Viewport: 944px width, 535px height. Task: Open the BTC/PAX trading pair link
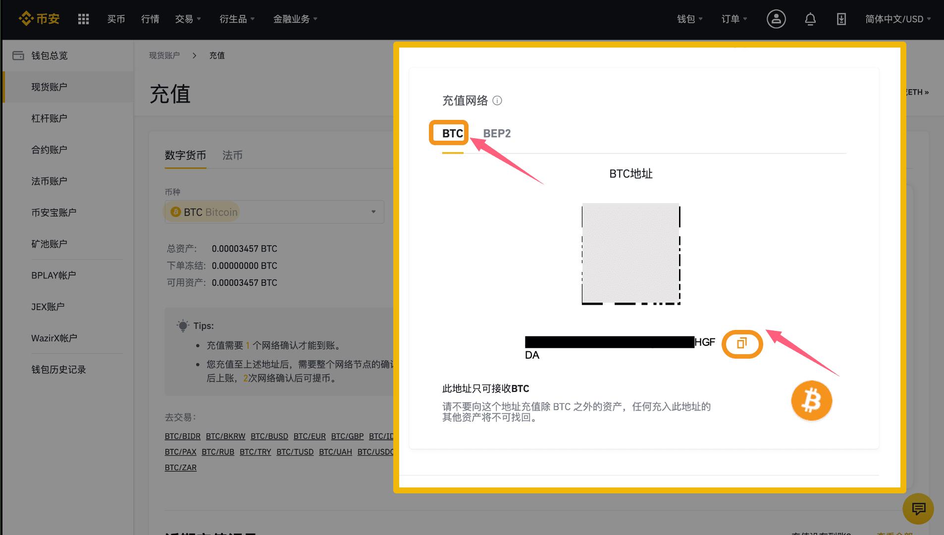(x=181, y=452)
